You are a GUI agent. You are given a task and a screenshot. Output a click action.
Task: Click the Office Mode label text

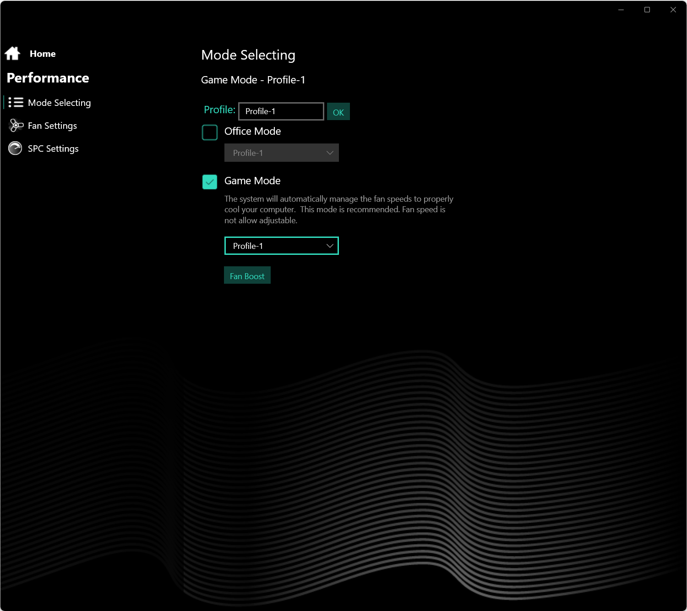tap(252, 131)
